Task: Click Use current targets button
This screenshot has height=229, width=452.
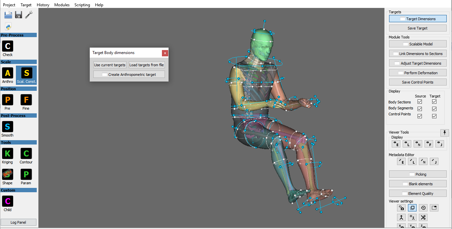Action: [110, 65]
